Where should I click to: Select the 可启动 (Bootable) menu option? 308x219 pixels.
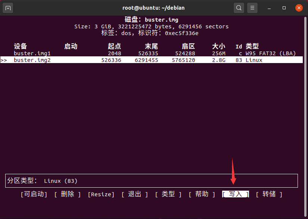tap(34, 194)
